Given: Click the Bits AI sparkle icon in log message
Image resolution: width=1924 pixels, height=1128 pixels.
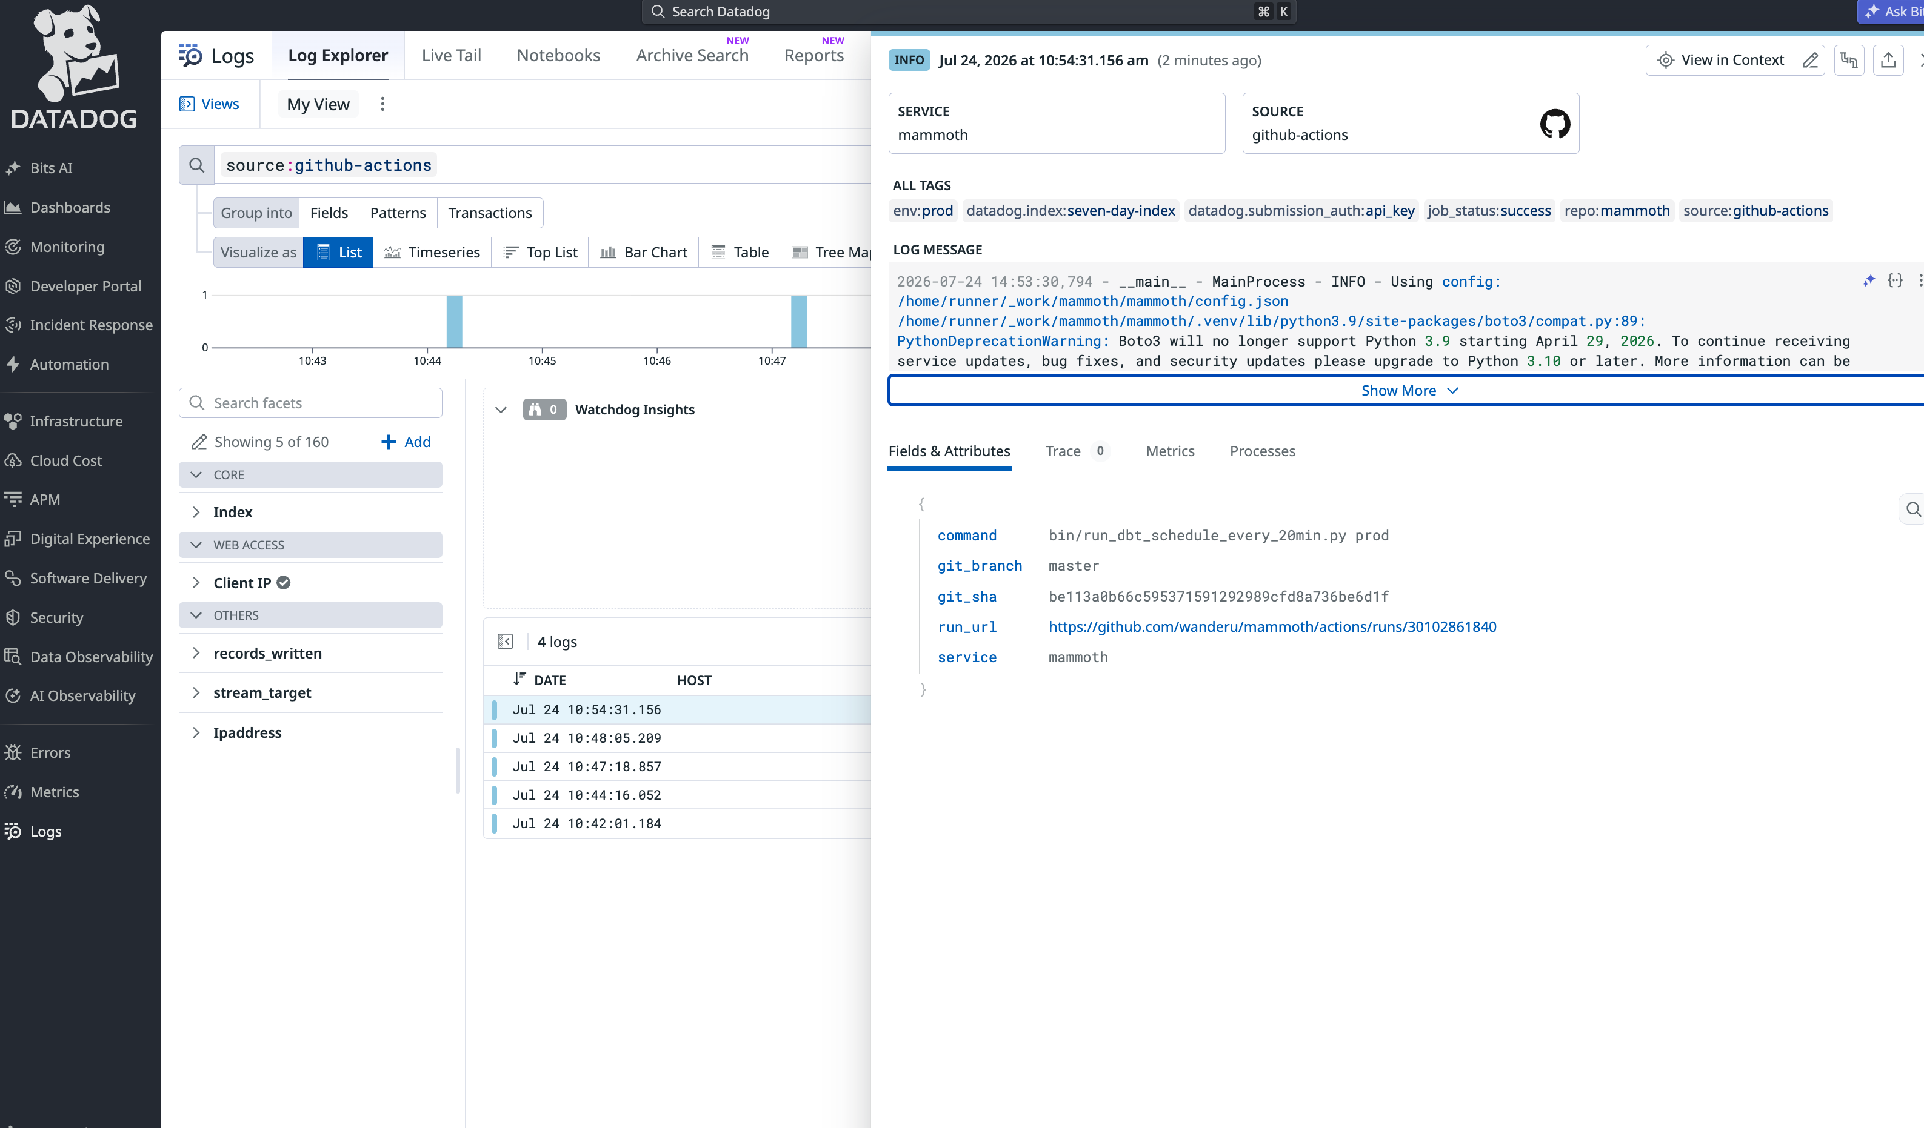Looking at the screenshot, I should (x=1869, y=281).
